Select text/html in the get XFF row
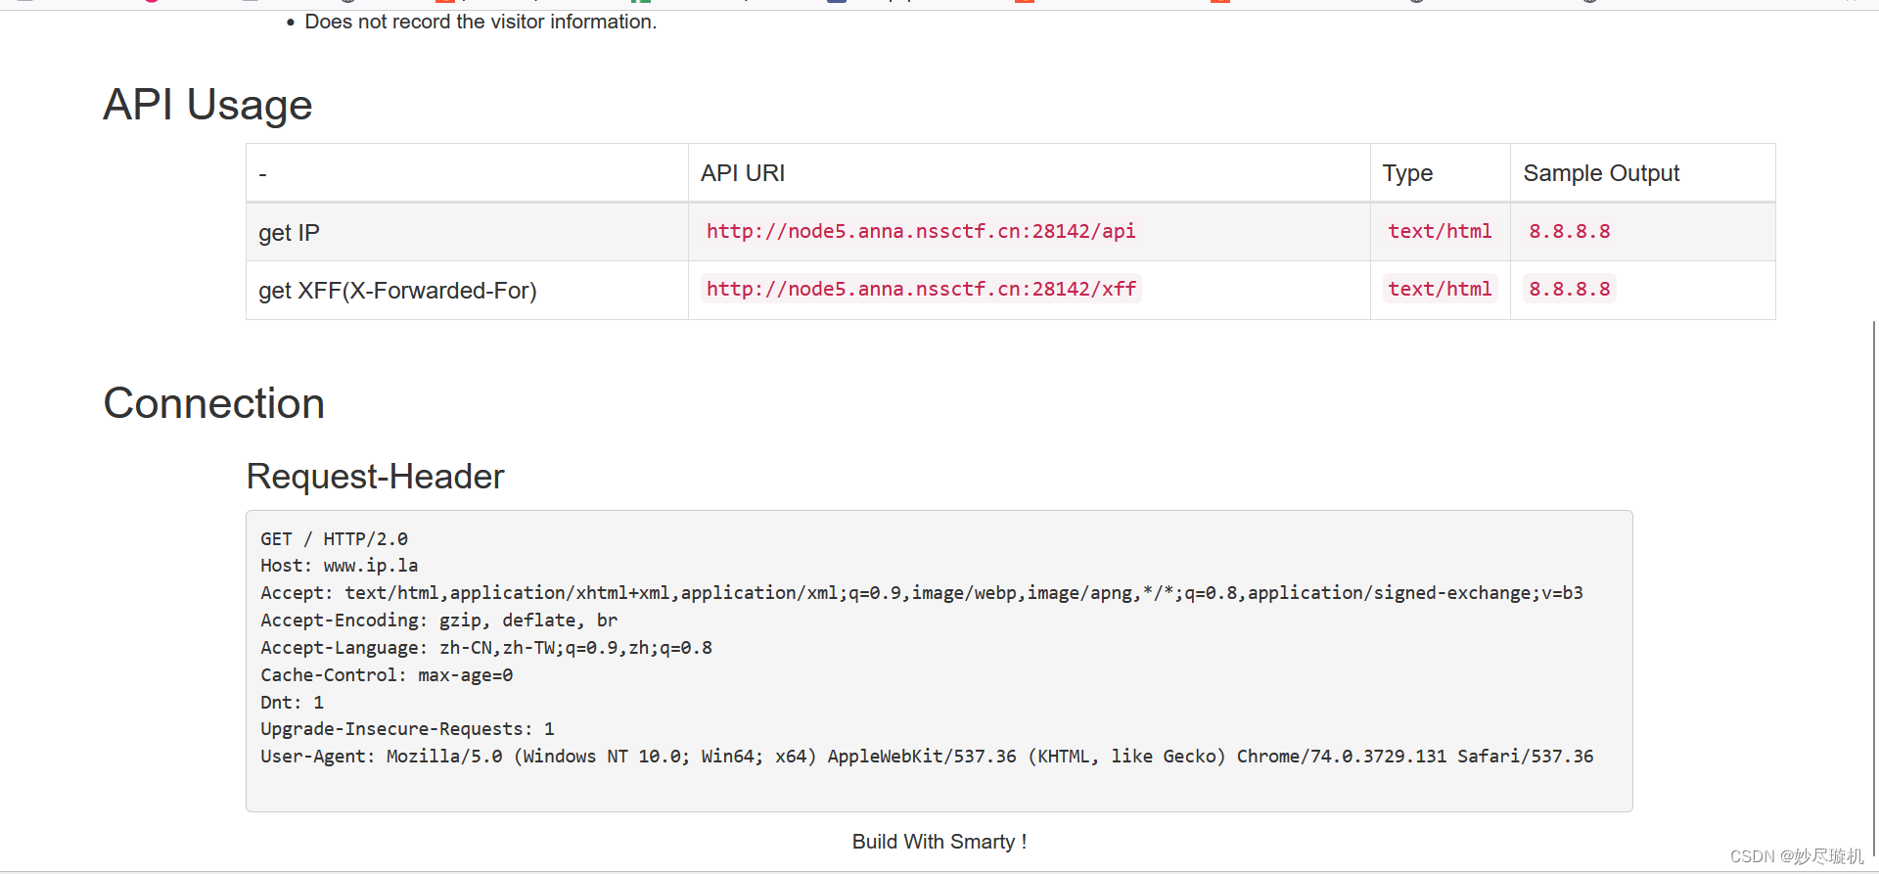Image resolution: width=1879 pixels, height=874 pixels. click(x=1440, y=289)
